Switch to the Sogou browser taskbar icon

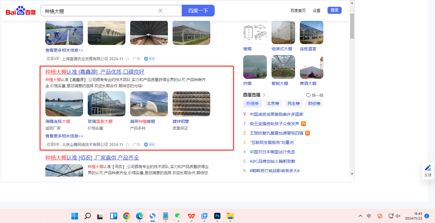(153, 216)
